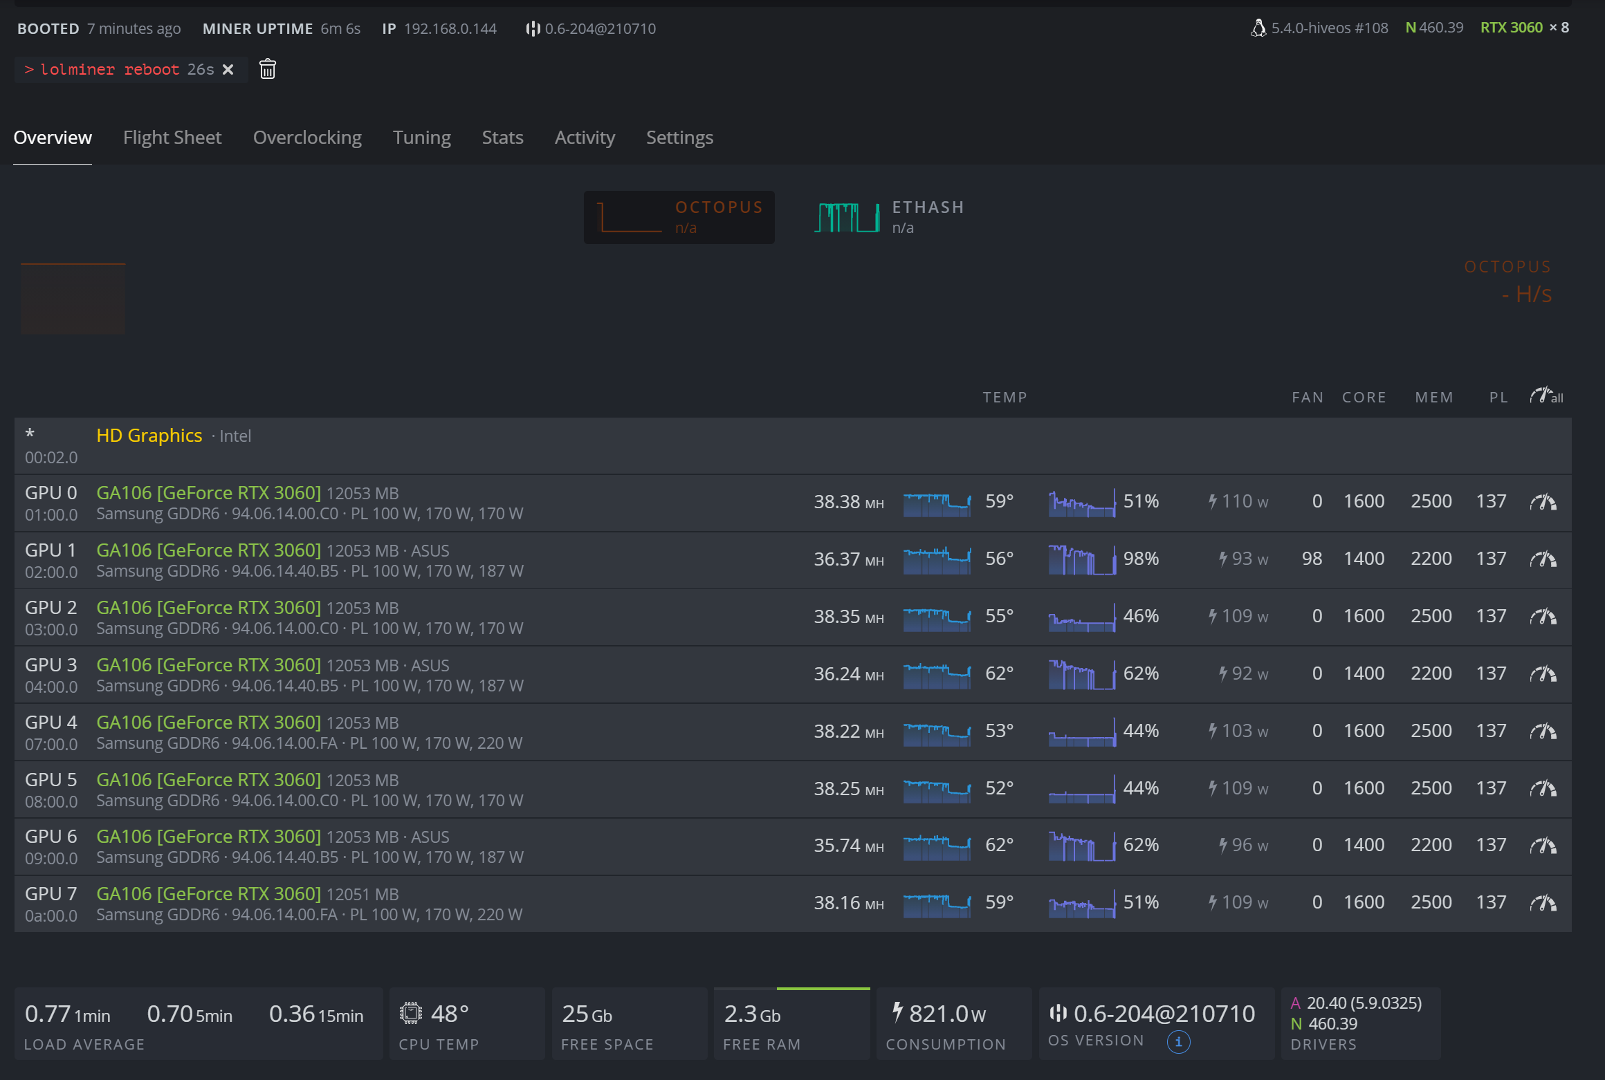The height and width of the screenshot is (1080, 1605).
Task: Click GPU 2 memory clock 2500
Action: click(1431, 616)
